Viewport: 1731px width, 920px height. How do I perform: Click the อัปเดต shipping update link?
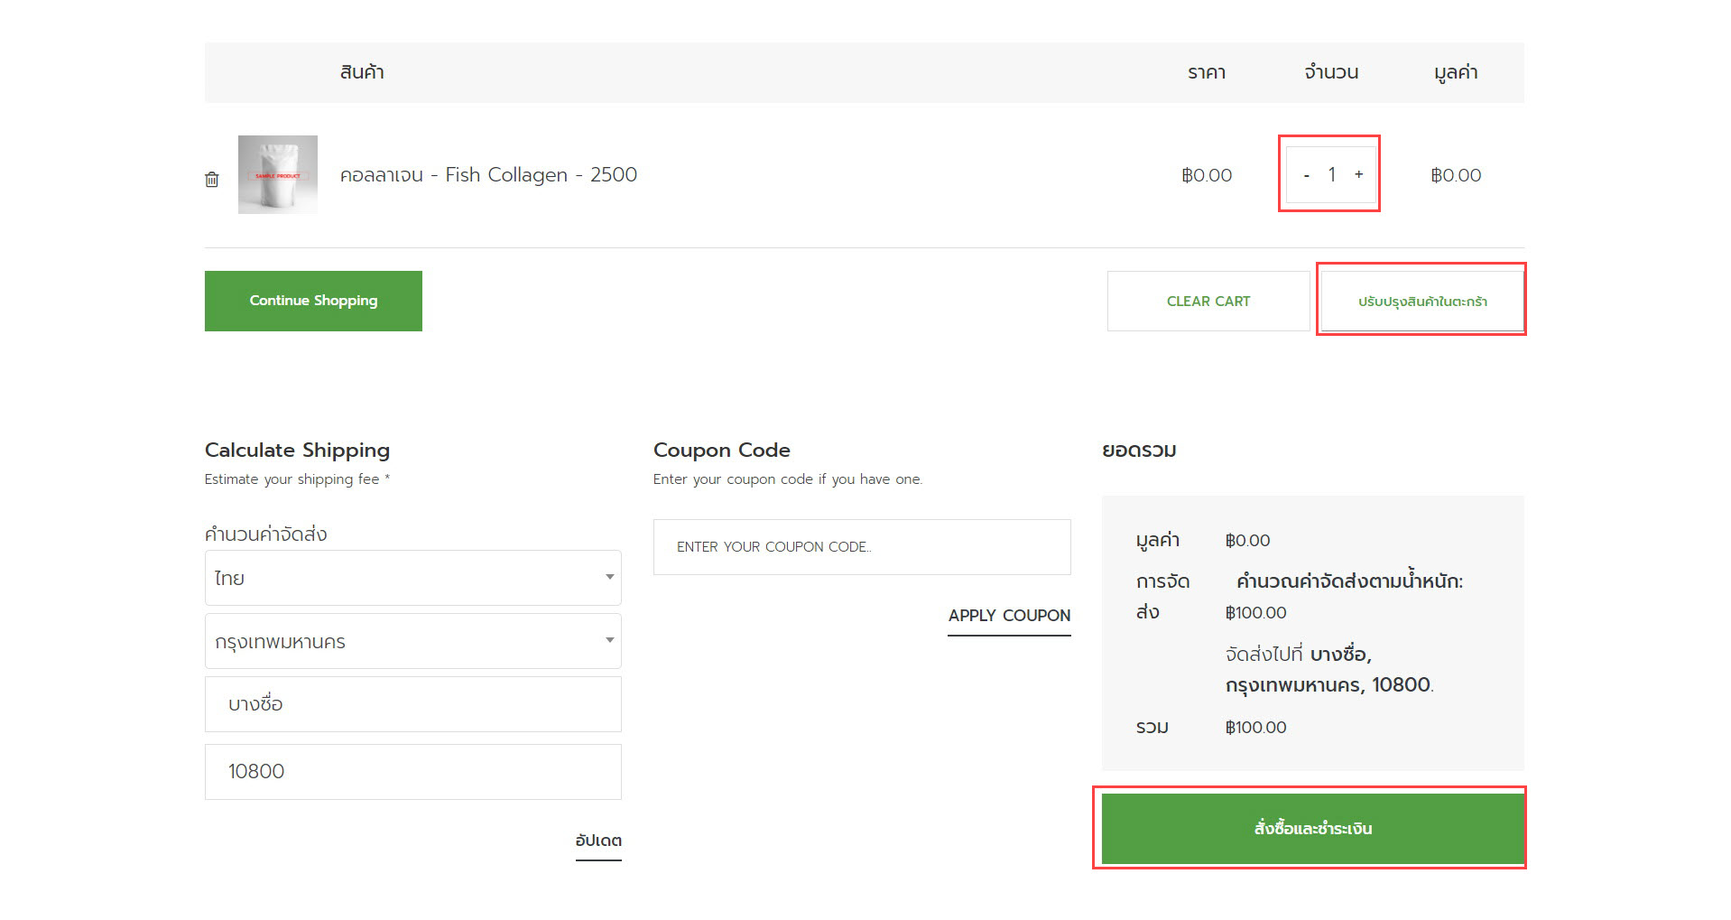click(x=598, y=841)
